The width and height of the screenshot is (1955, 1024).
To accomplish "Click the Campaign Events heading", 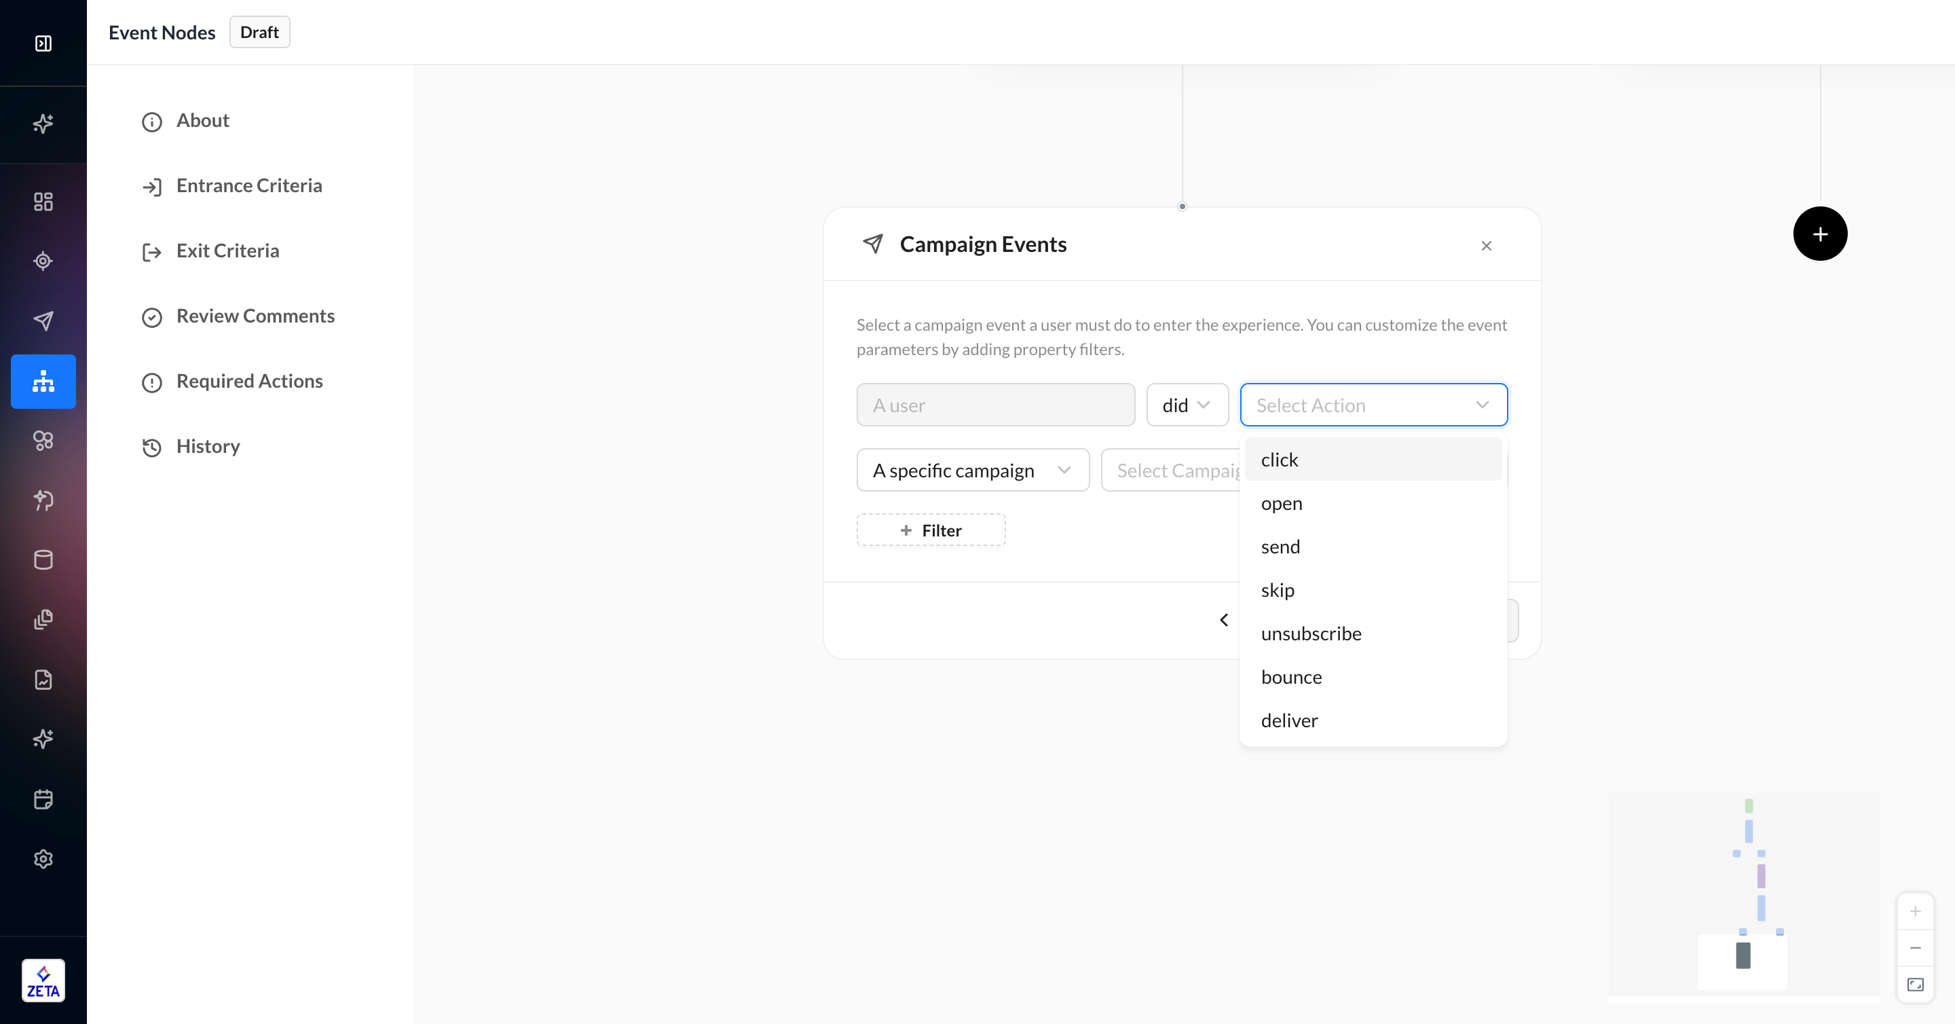I will point(983,244).
